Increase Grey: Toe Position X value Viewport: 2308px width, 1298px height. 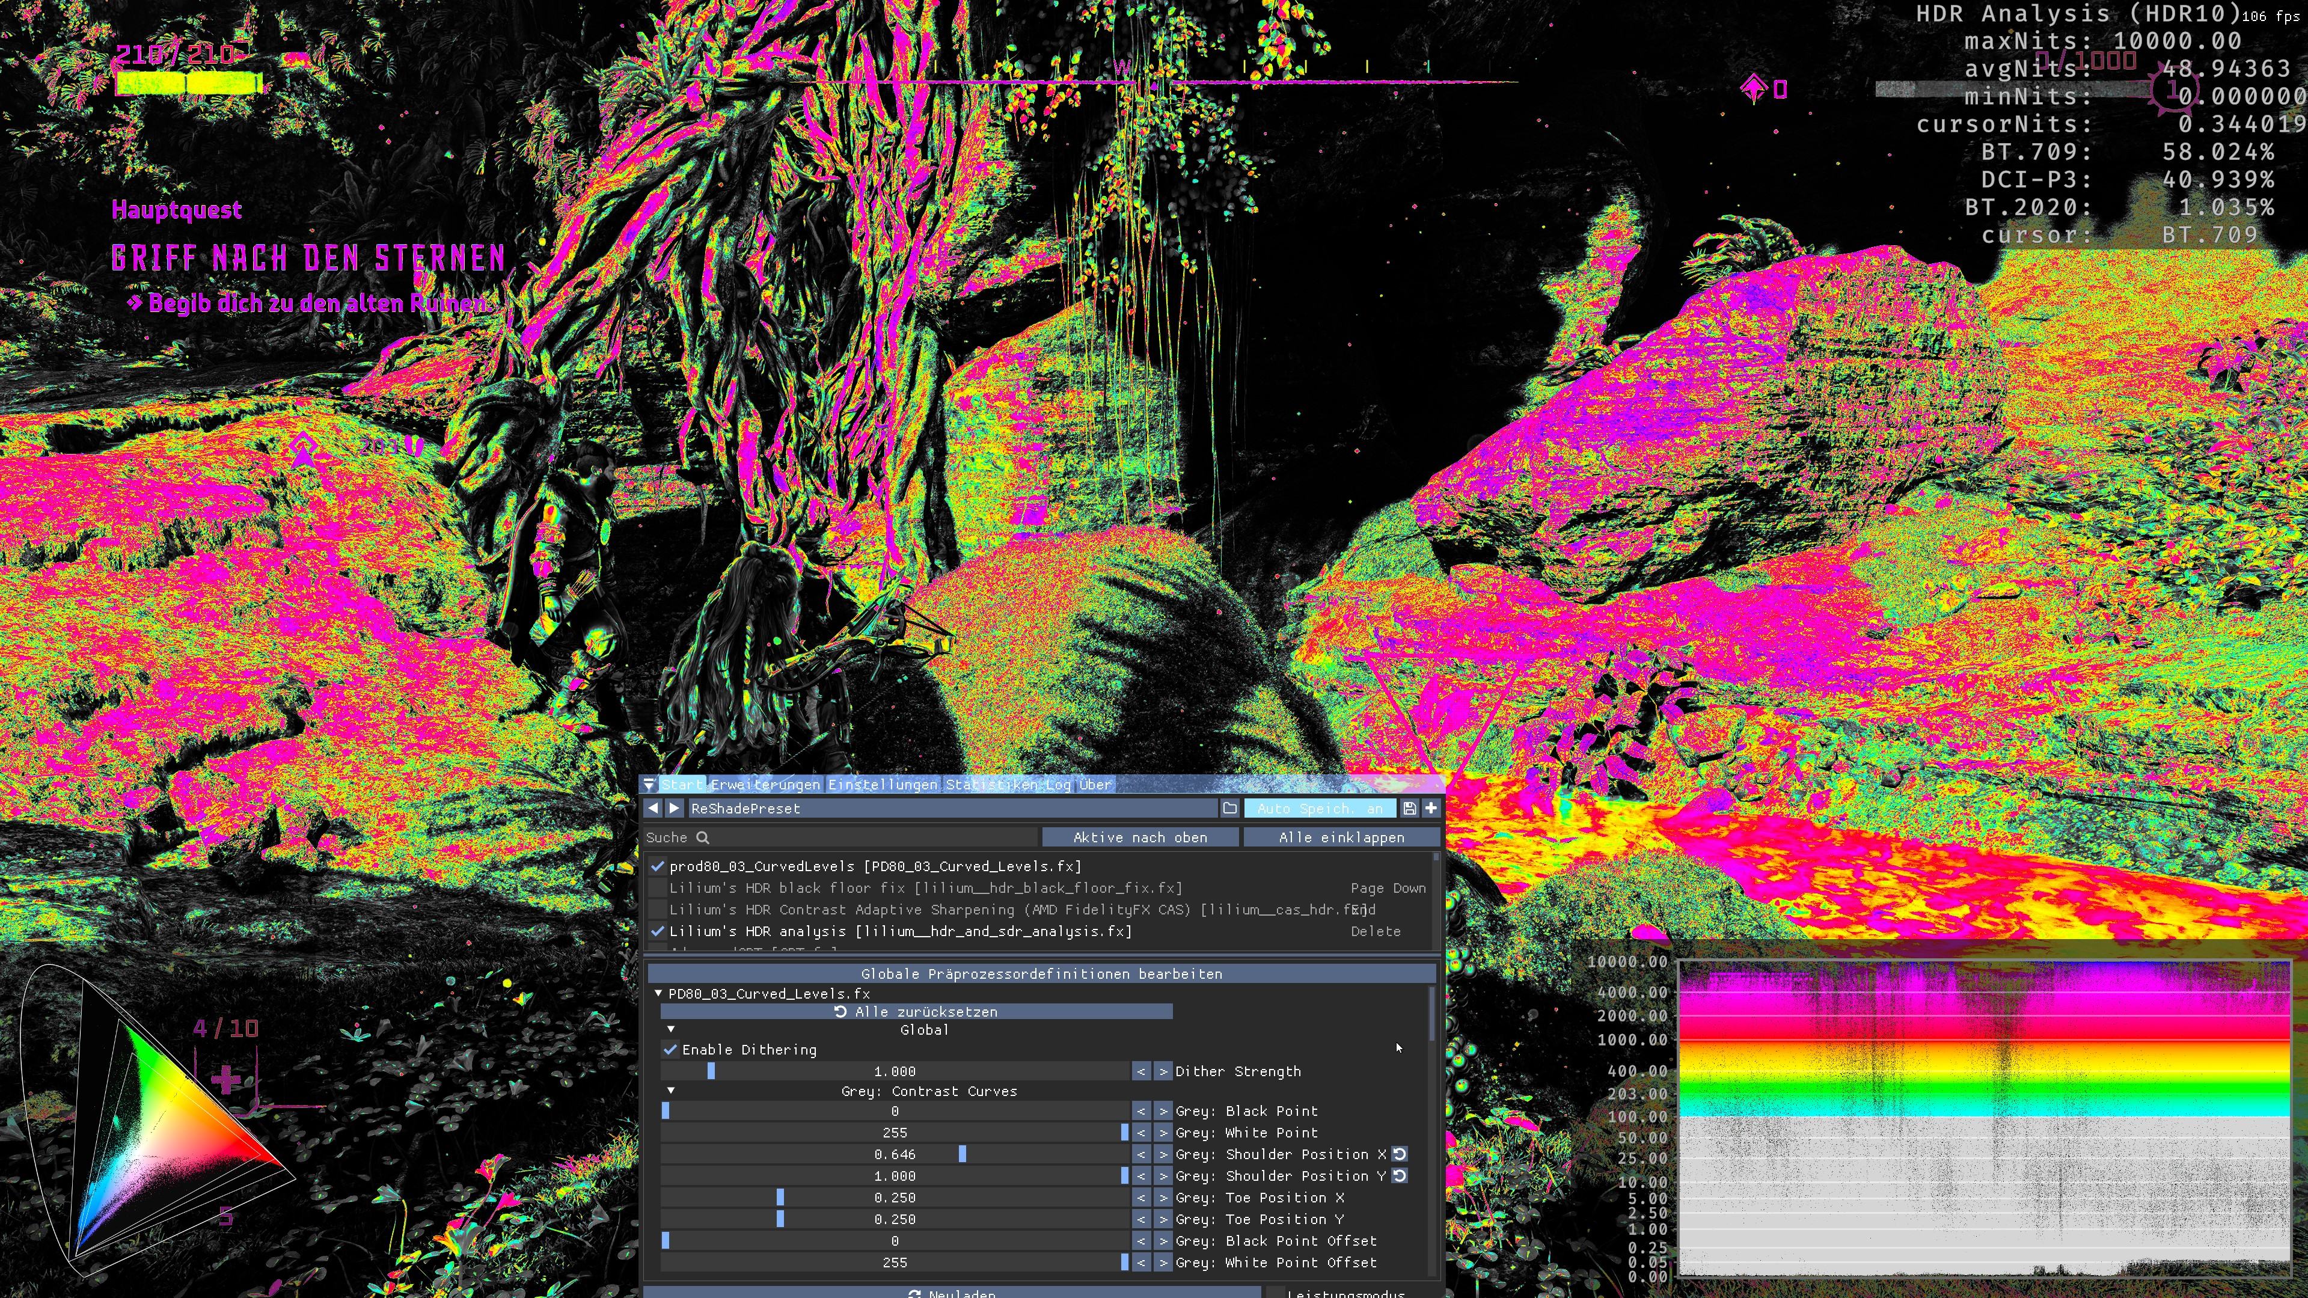coord(1162,1198)
